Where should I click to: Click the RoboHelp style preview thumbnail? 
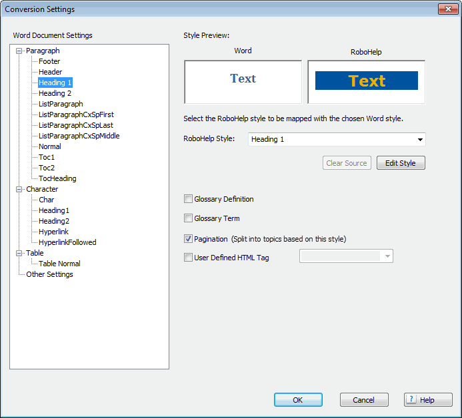[367, 81]
